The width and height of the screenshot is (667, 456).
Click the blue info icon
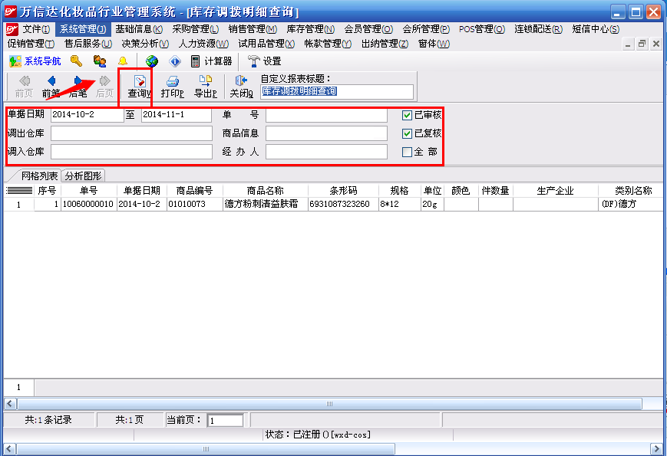coord(175,61)
